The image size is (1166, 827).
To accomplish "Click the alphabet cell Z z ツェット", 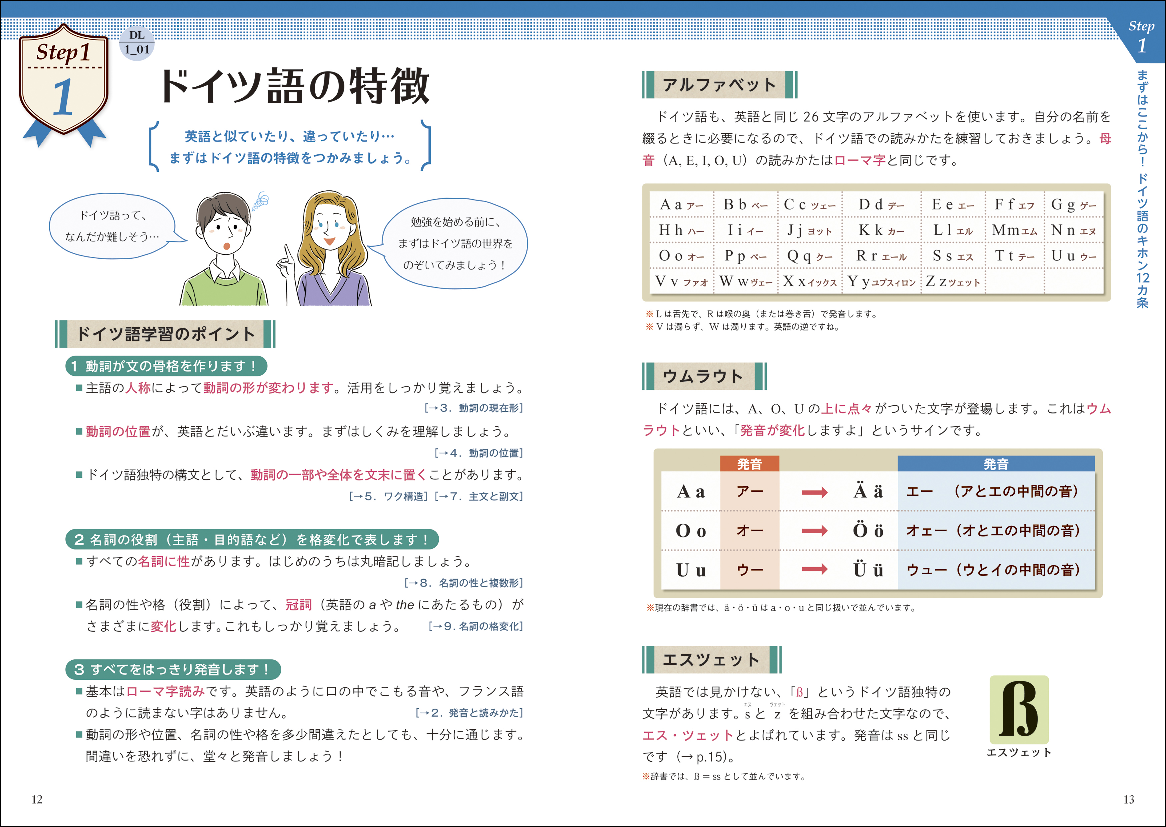I will [x=953, y=281].
